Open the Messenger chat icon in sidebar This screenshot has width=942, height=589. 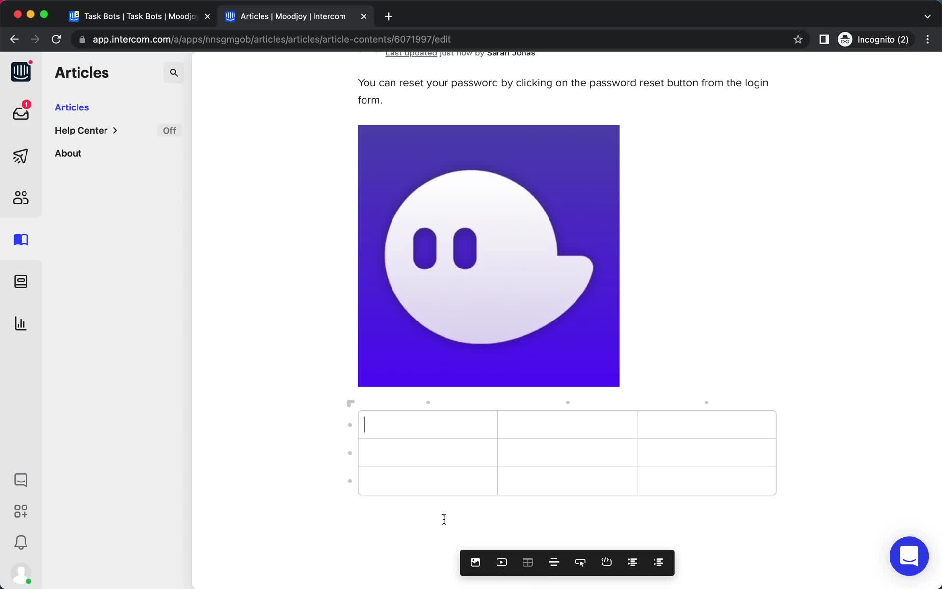pos(21,480)
